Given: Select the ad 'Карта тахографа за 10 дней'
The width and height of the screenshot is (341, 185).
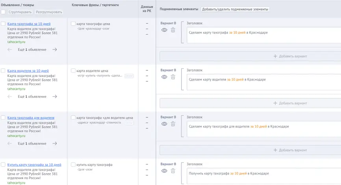Looking at the screenshot, I should pos(3,24).
